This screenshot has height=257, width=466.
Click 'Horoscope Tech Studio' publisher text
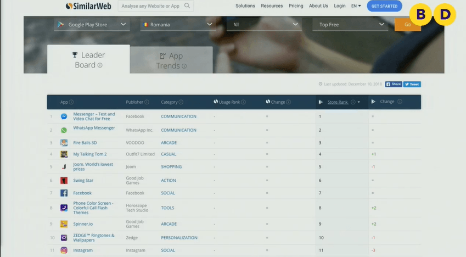point(137,208)
